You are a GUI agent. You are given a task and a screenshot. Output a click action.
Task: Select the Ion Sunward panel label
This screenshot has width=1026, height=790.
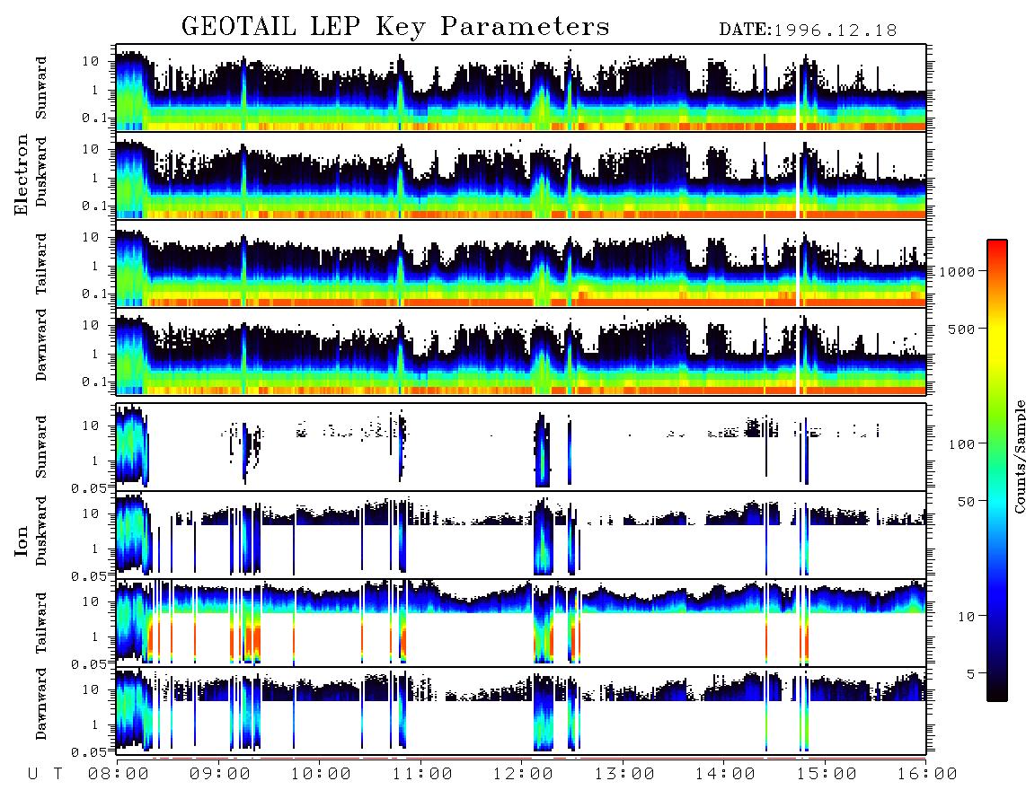pos(41,447)
